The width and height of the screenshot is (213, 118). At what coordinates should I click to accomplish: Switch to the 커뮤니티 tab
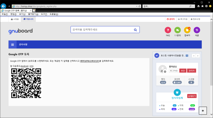tap(29, 19)
